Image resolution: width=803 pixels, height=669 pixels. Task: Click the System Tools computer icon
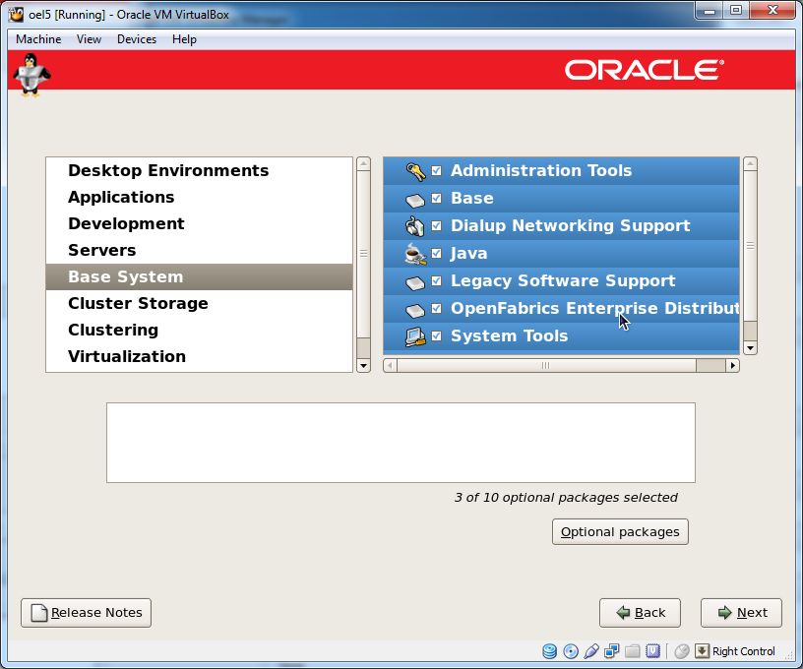click(x=415, y=336)
